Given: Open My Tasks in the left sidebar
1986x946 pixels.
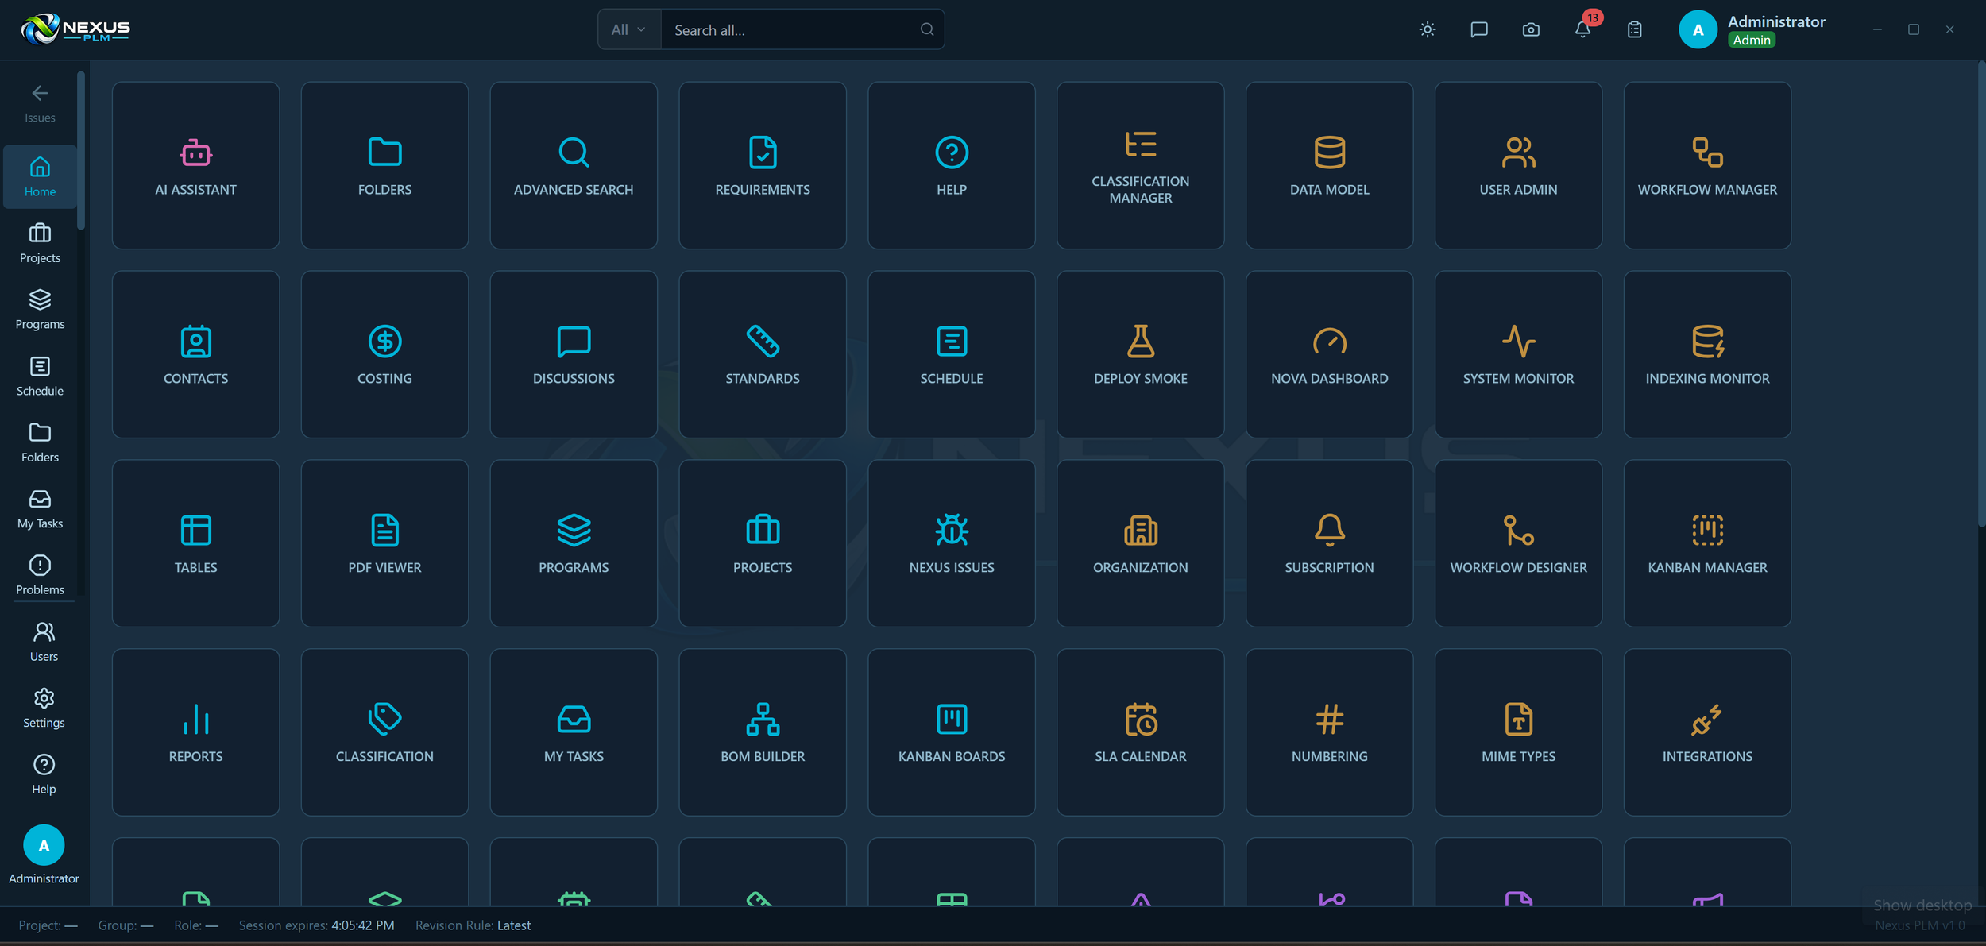Looking at the screenshot, I should click(x=40, y=508).
